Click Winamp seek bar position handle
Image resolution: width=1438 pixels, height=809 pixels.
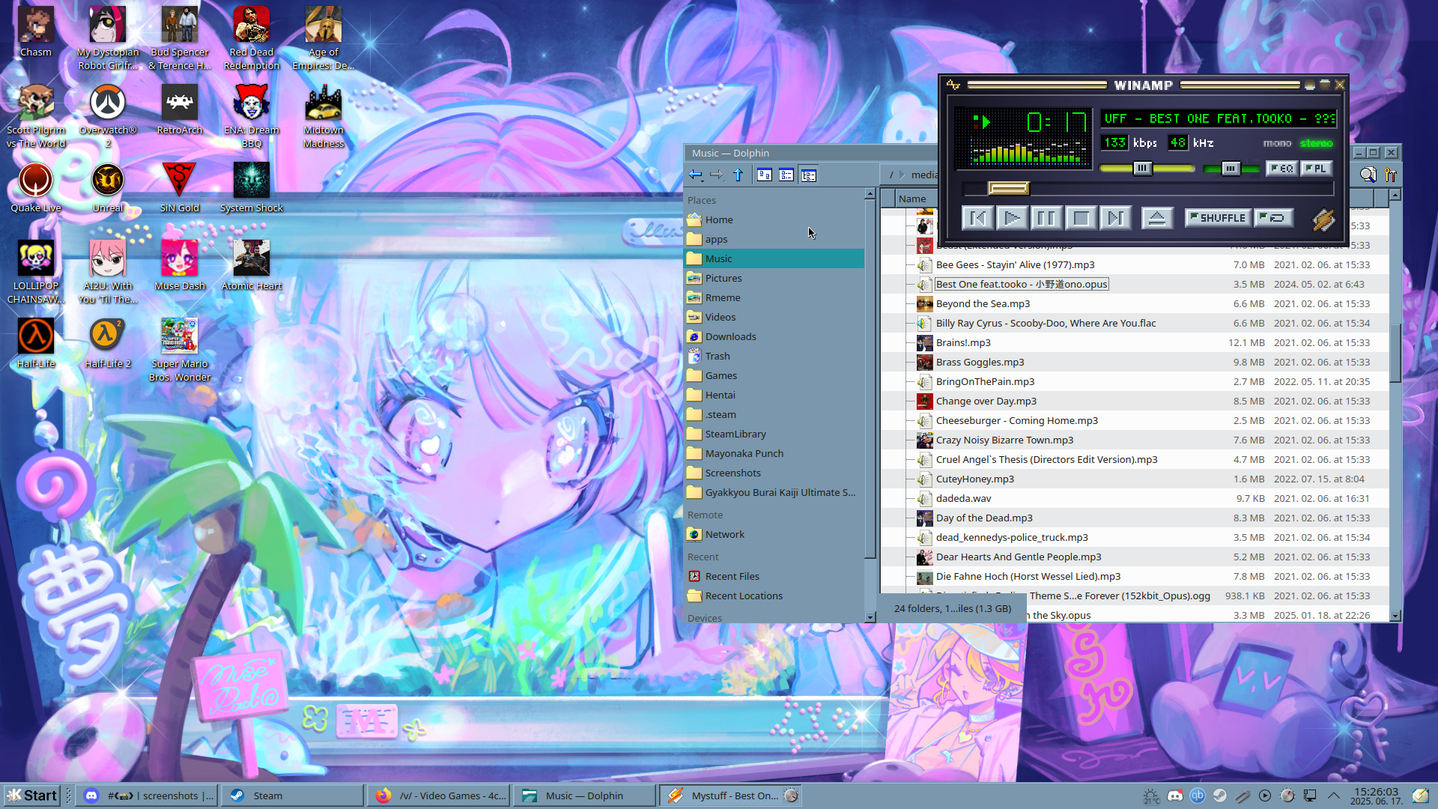click(x=1008, y=188)
